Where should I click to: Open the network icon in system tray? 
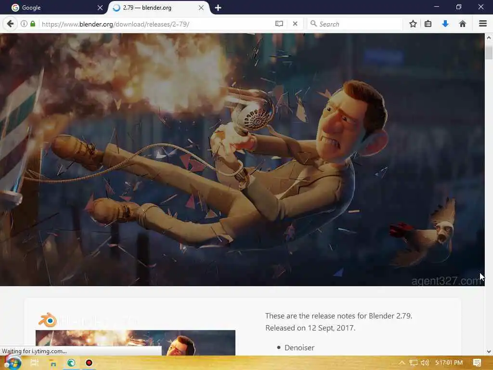413,363
